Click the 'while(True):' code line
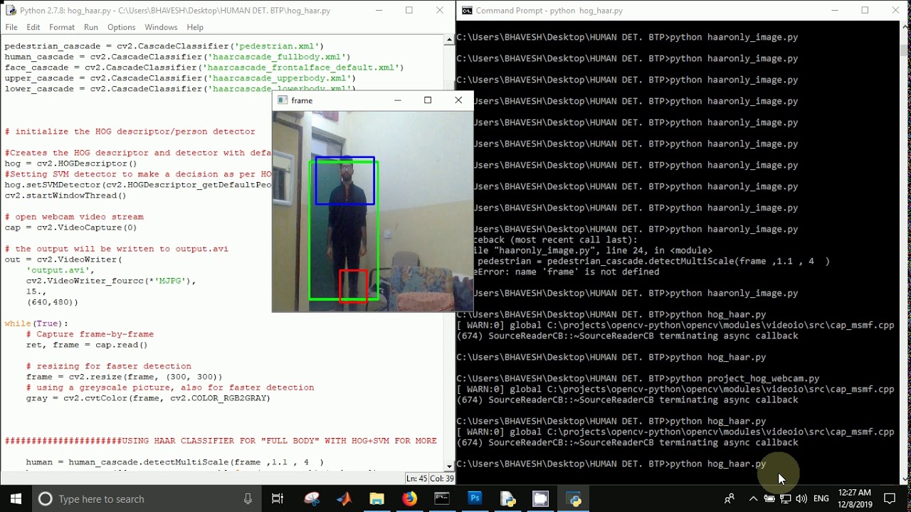Screen dimensions: 911x512 pos(36,324)
